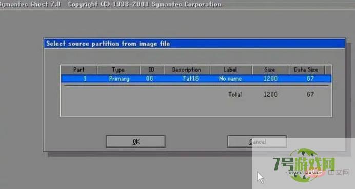Click the Size column header
The image size is (355, 189).
coord(270,70)
